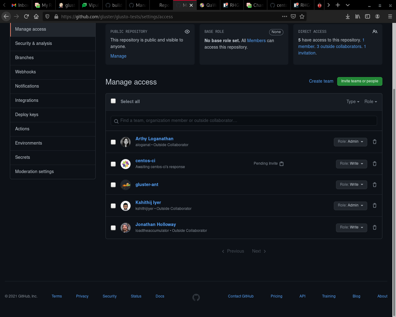Click the Members link in Base role

[x=256, y=41]
